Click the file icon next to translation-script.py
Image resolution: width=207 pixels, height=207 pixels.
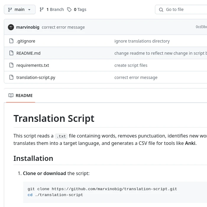[x=11, y=77]
